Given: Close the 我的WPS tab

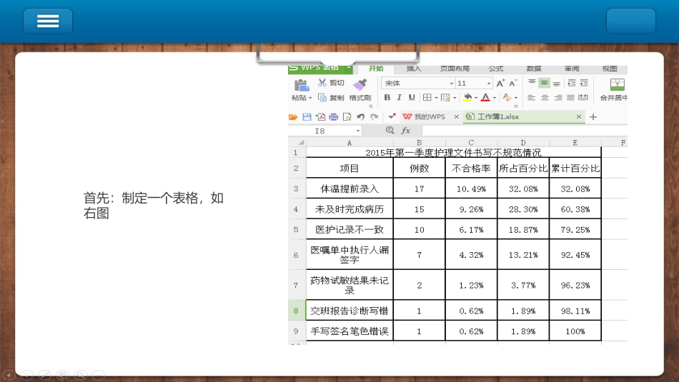Looking at the screenshot, I should tap(457, 117).
